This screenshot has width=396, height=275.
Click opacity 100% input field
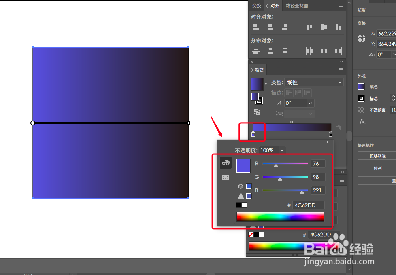click(x=269, y=150)
